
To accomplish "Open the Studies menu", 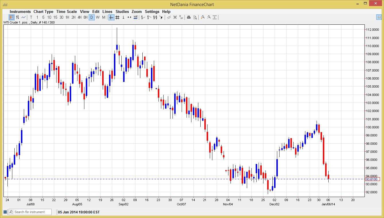I will click(x=122, y=11).
